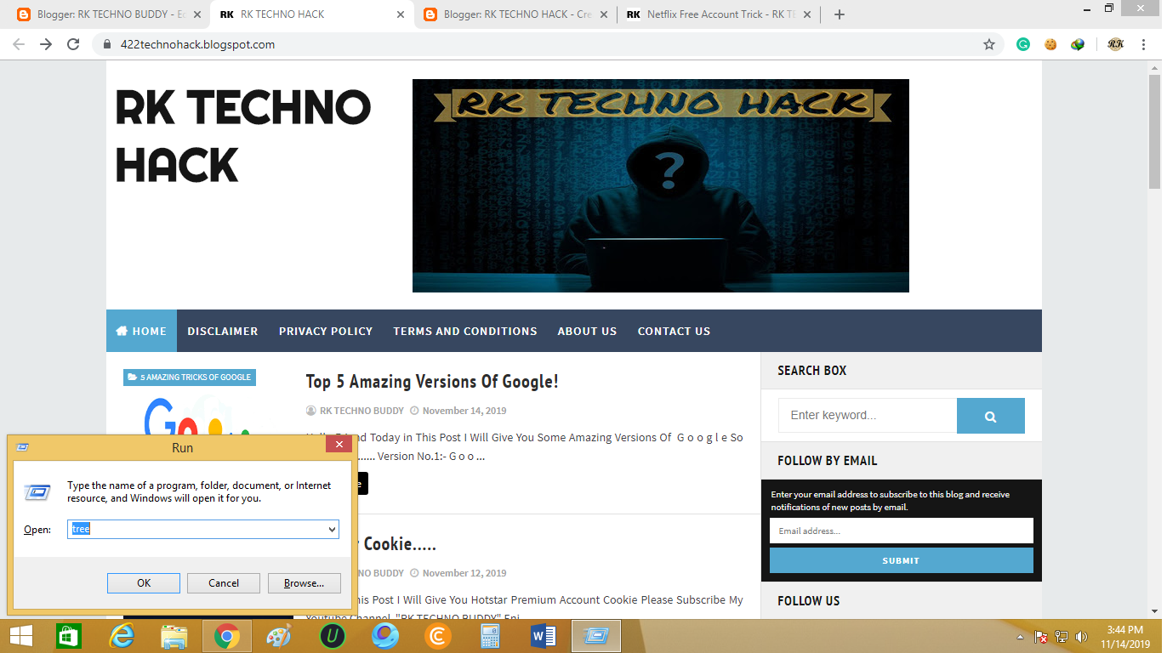Reload the current page
The width and height of the screenshot is (1167, 653).
(x=73, y=44)
